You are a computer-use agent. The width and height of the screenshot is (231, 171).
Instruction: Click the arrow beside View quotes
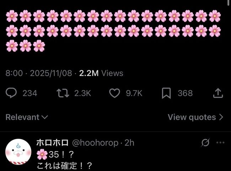221,117
